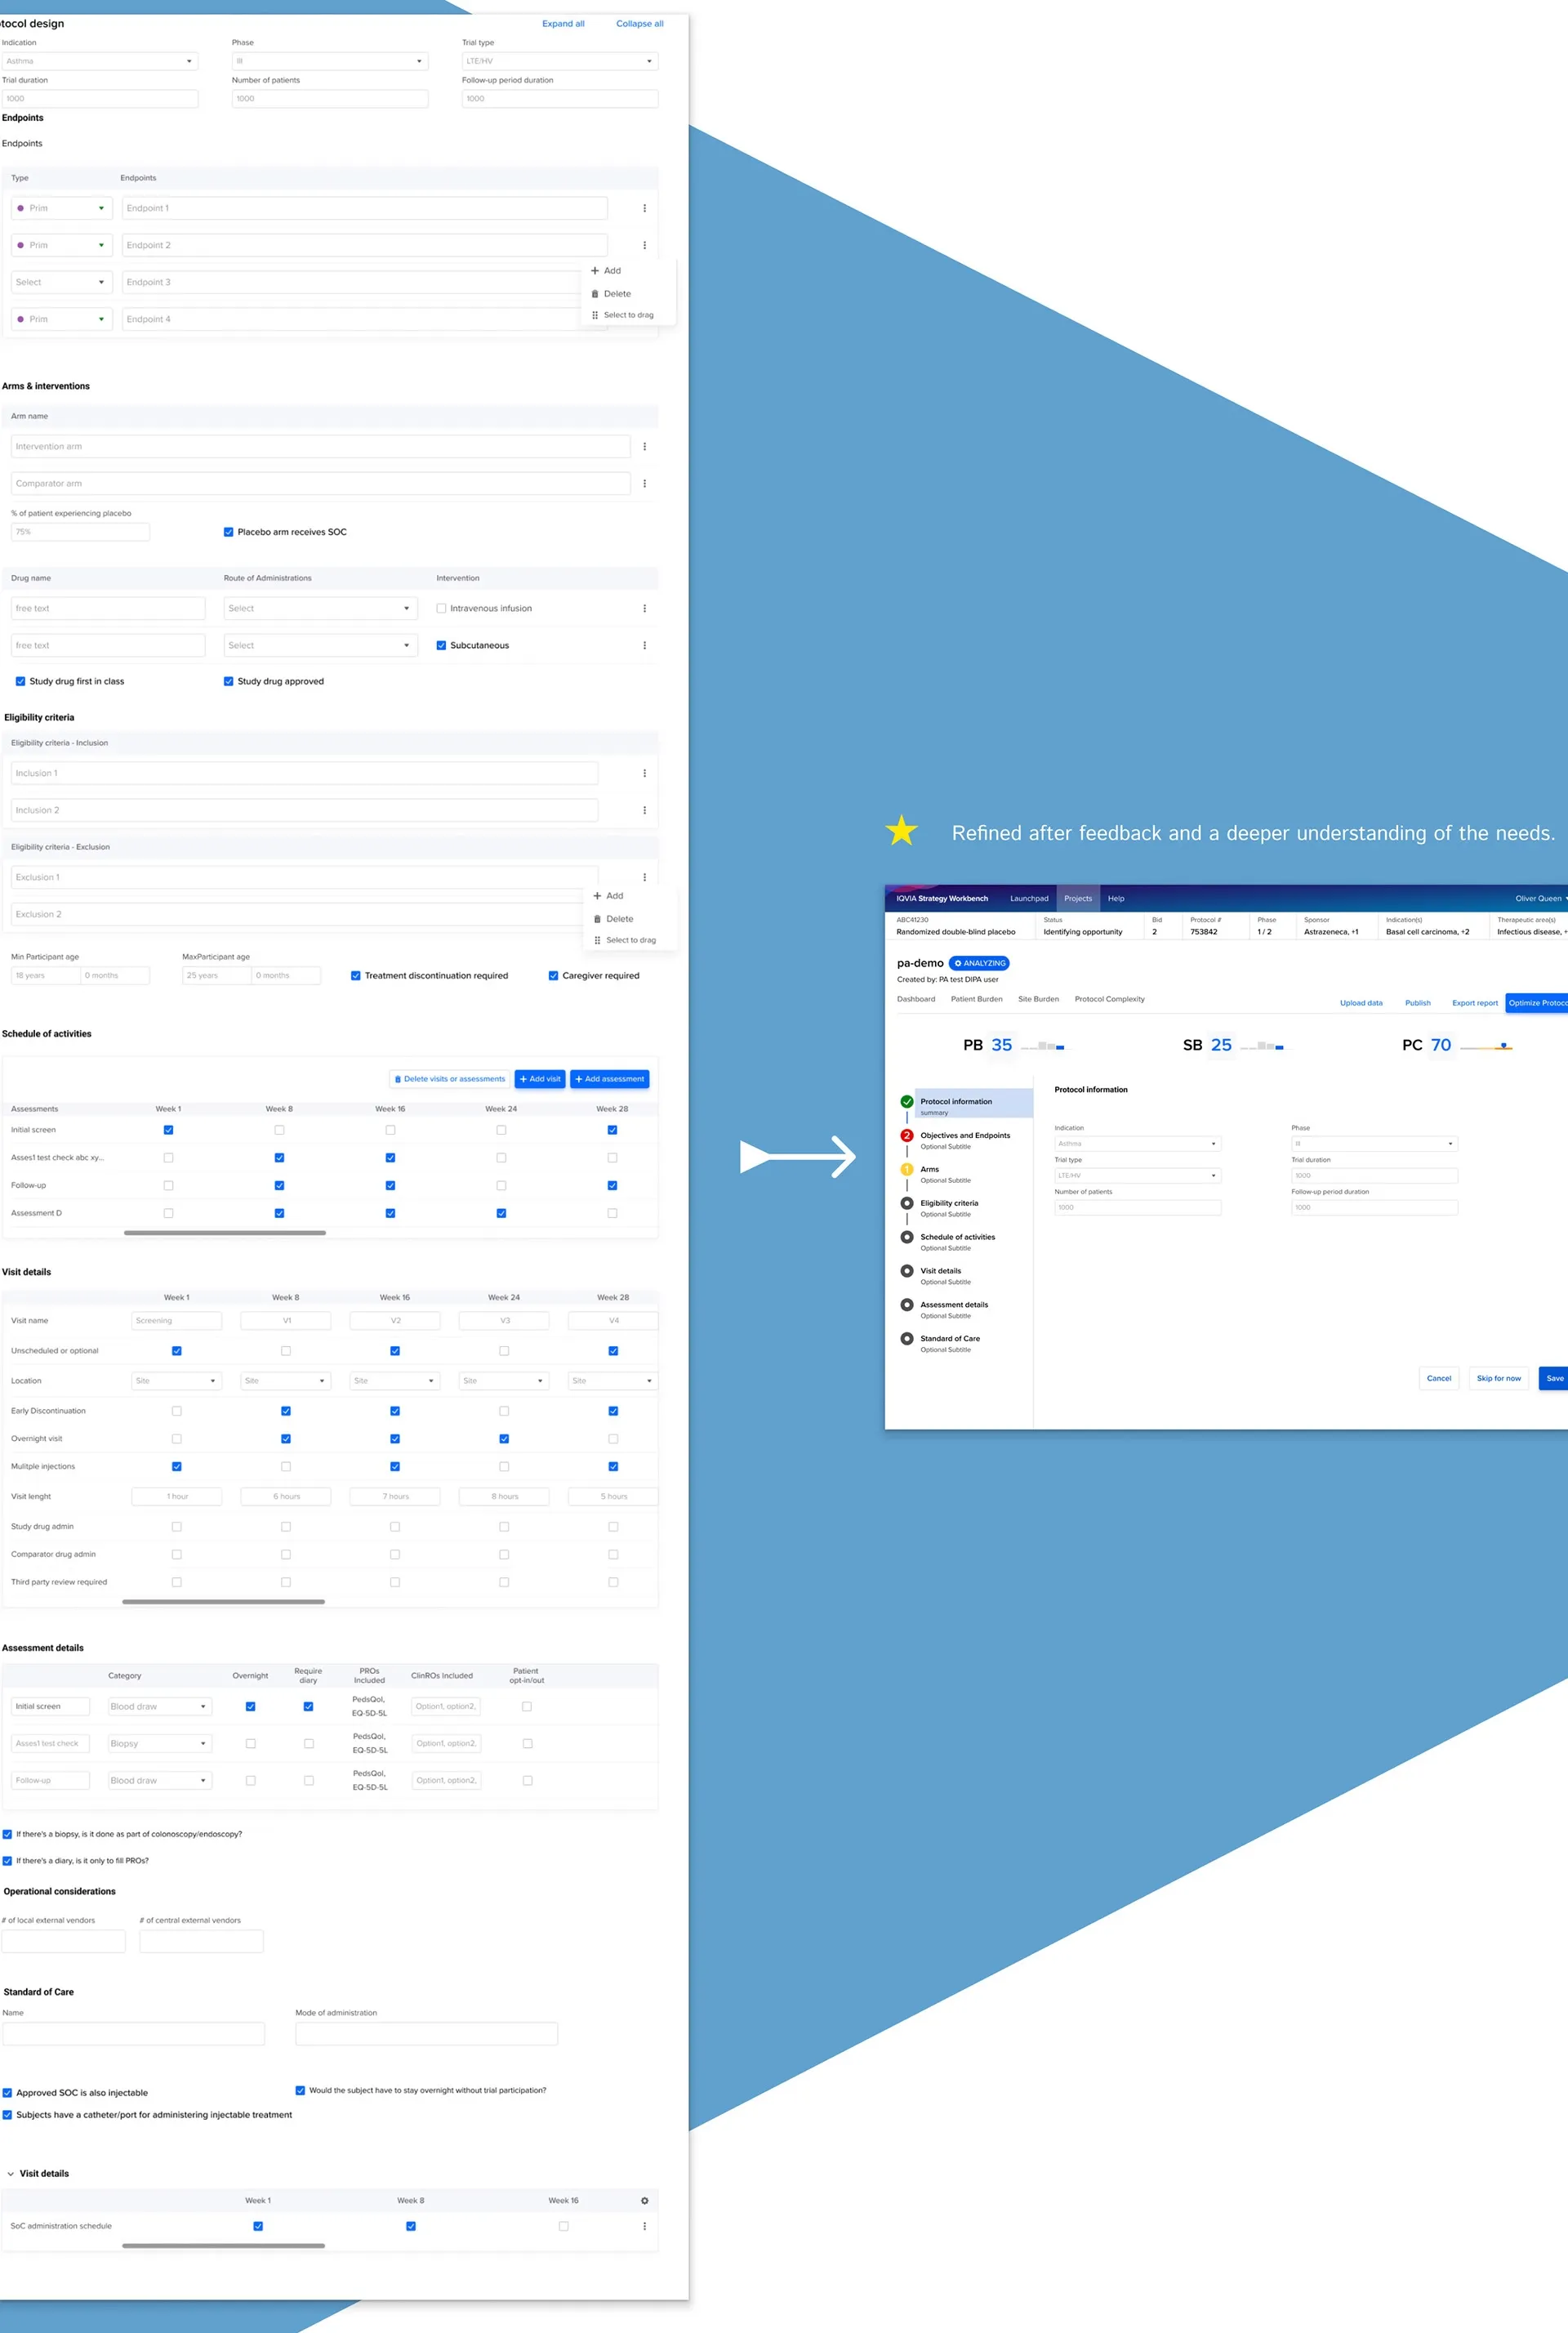Open Route of Administrations select for Subcutaneous row
This screenshot has height=2333, width=1568.
click(x=320, y=645)
